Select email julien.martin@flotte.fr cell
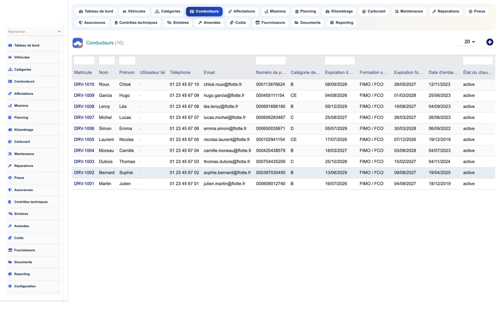The image size is (500, 310). (225, 184)
